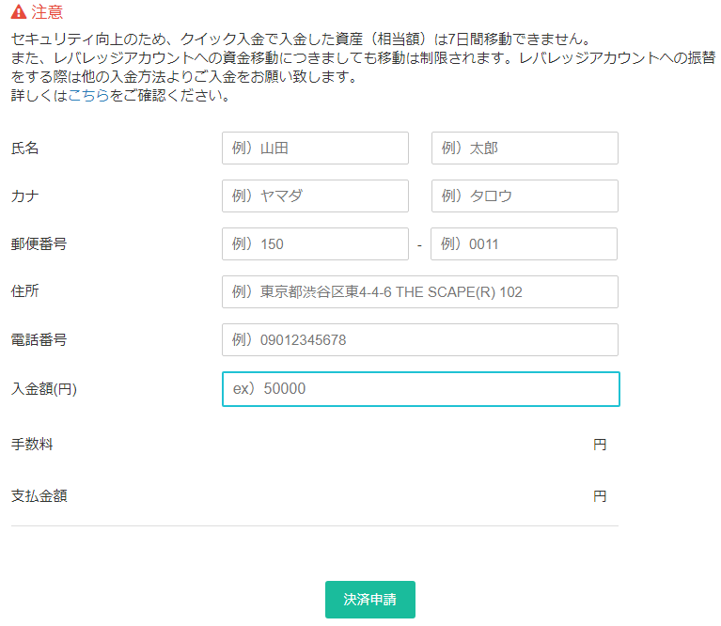This screenshot has height=626, width=721.
Task: Focus the family name field 例）山田
Action: (x=315, y=148)
